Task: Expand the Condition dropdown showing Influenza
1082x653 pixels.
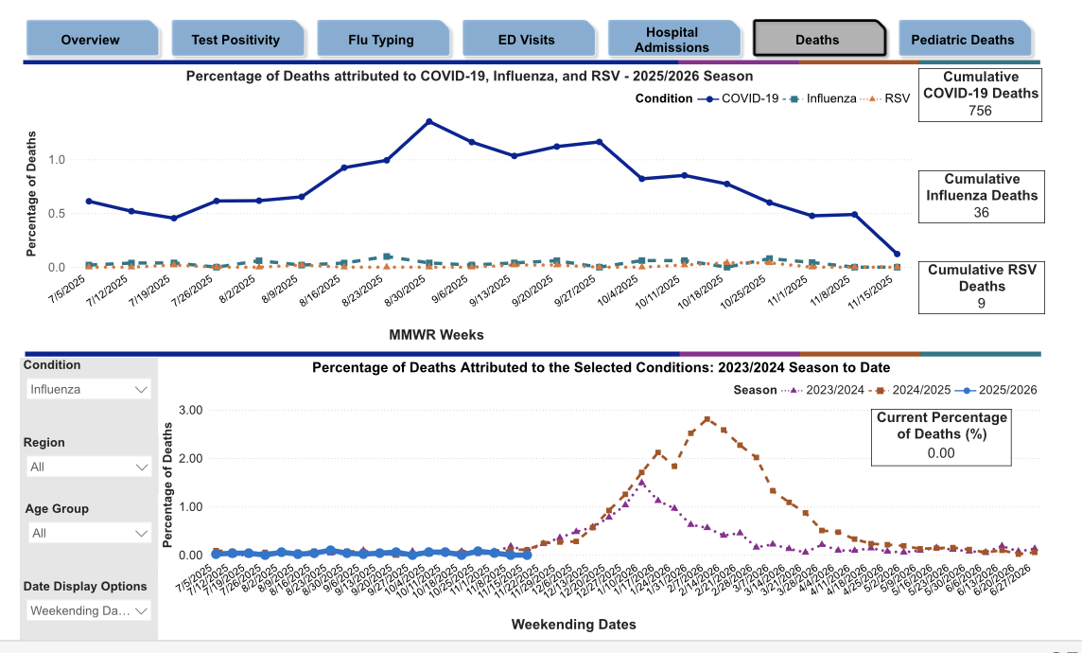Action: point(88,389)
